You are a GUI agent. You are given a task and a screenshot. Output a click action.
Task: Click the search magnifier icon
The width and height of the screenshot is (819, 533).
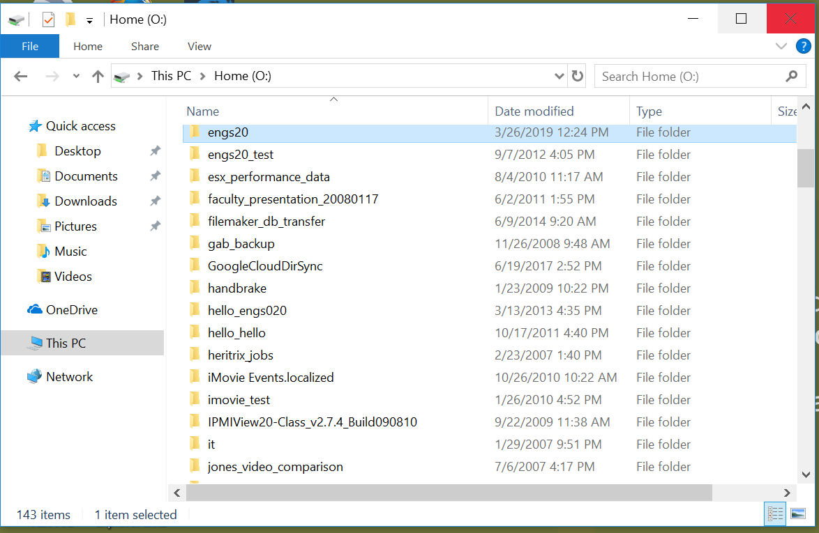click(791, 77)
